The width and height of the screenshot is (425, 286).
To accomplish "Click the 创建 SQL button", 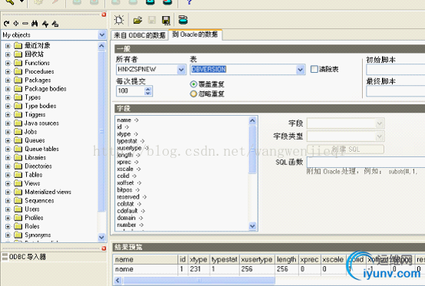I will pos(345,150).
